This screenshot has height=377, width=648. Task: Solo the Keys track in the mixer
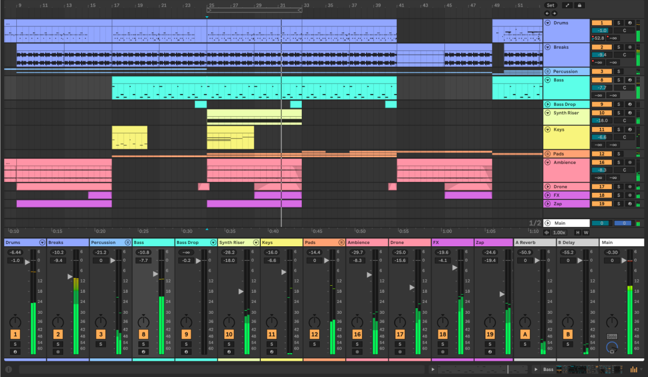coord(272,344)
